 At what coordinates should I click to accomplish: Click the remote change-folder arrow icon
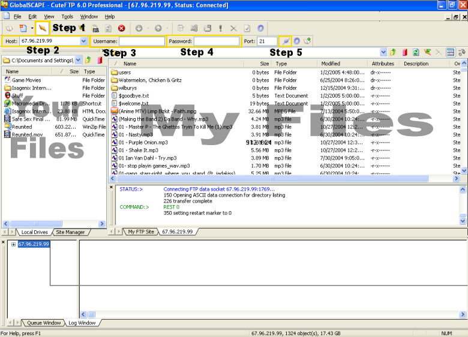pyautogui.click(x=427, y=53)
